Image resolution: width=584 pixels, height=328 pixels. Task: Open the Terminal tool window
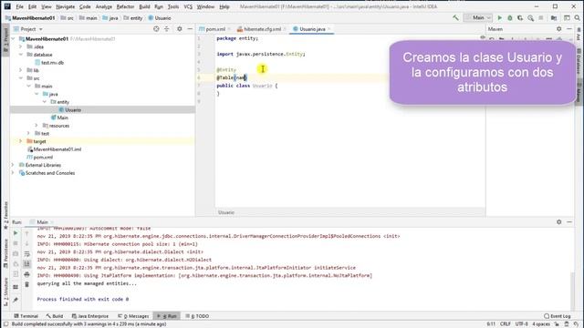pyautogui.click(x=26, y=316)
